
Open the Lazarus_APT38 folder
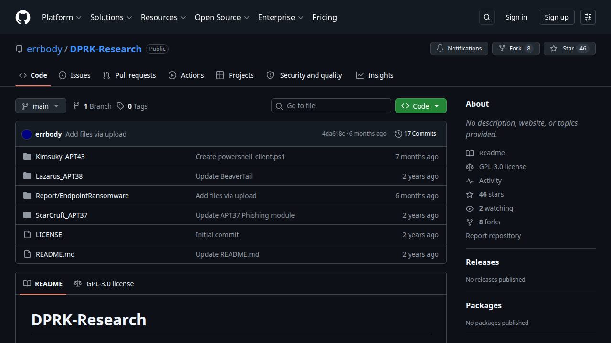click(59, 176)
